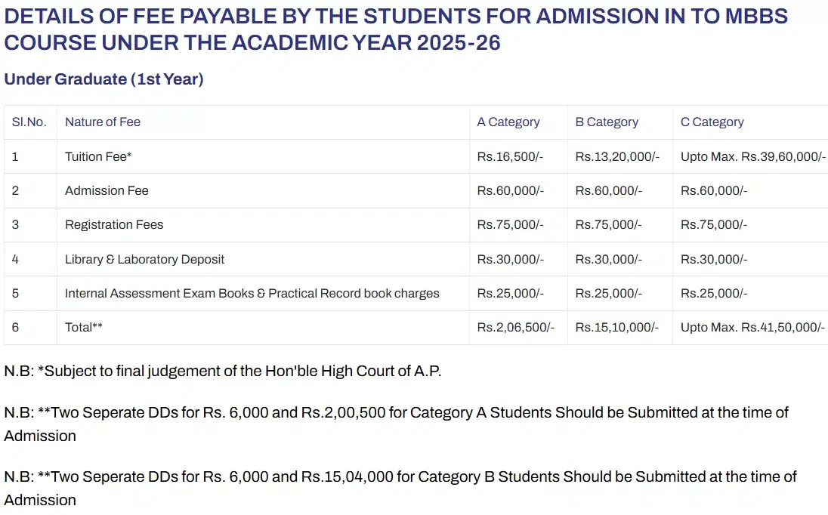Select the 'B Category' column header
The height and width of the screenshot is (515, 828).
coord(607,122)
